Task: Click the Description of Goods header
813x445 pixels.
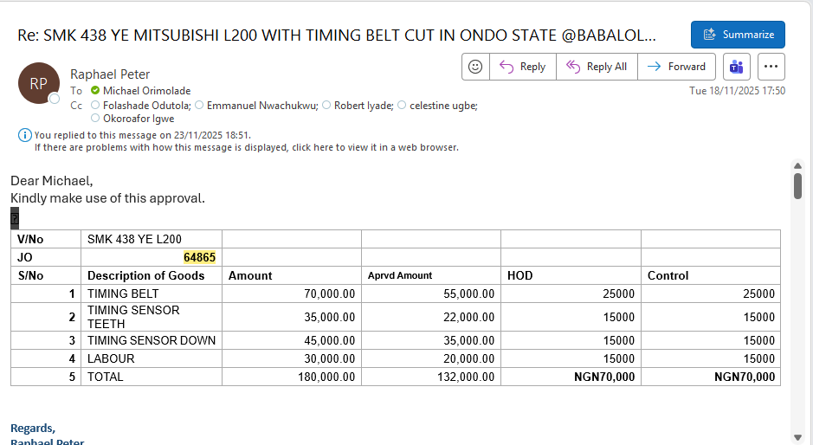Action: pyautogui.click(x=145, y=275)
